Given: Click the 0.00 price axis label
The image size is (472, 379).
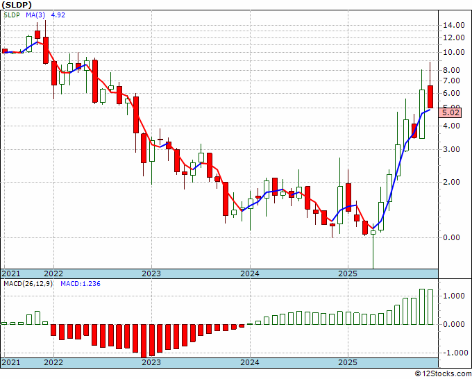Looking at the screenshot, I should pyautogui.click(x=452, y=238).
